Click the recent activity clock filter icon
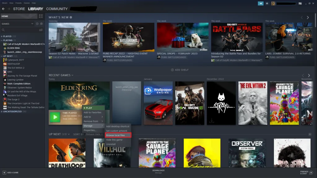This screenshot has width=317, height=178. pos(37,24)
